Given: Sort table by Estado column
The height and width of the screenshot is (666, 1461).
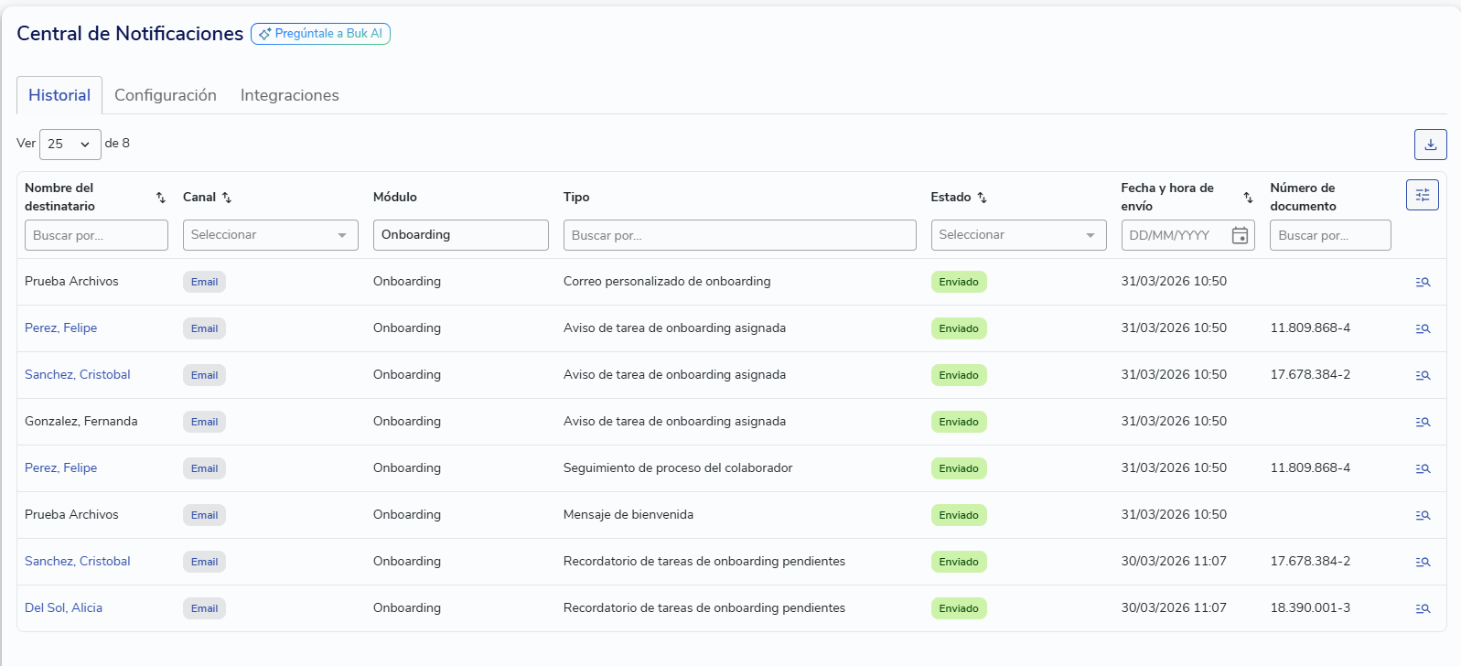Looking at the screenshot, I should click(x=982, y=198).
